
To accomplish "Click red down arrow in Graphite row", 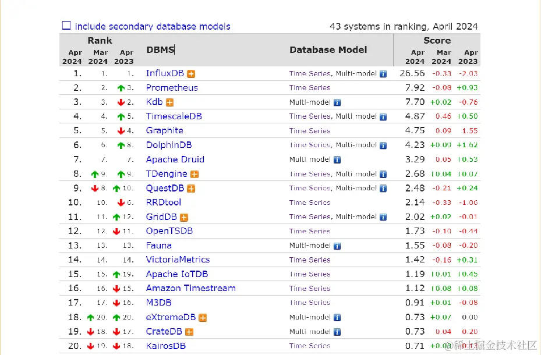I will point(121,131).
